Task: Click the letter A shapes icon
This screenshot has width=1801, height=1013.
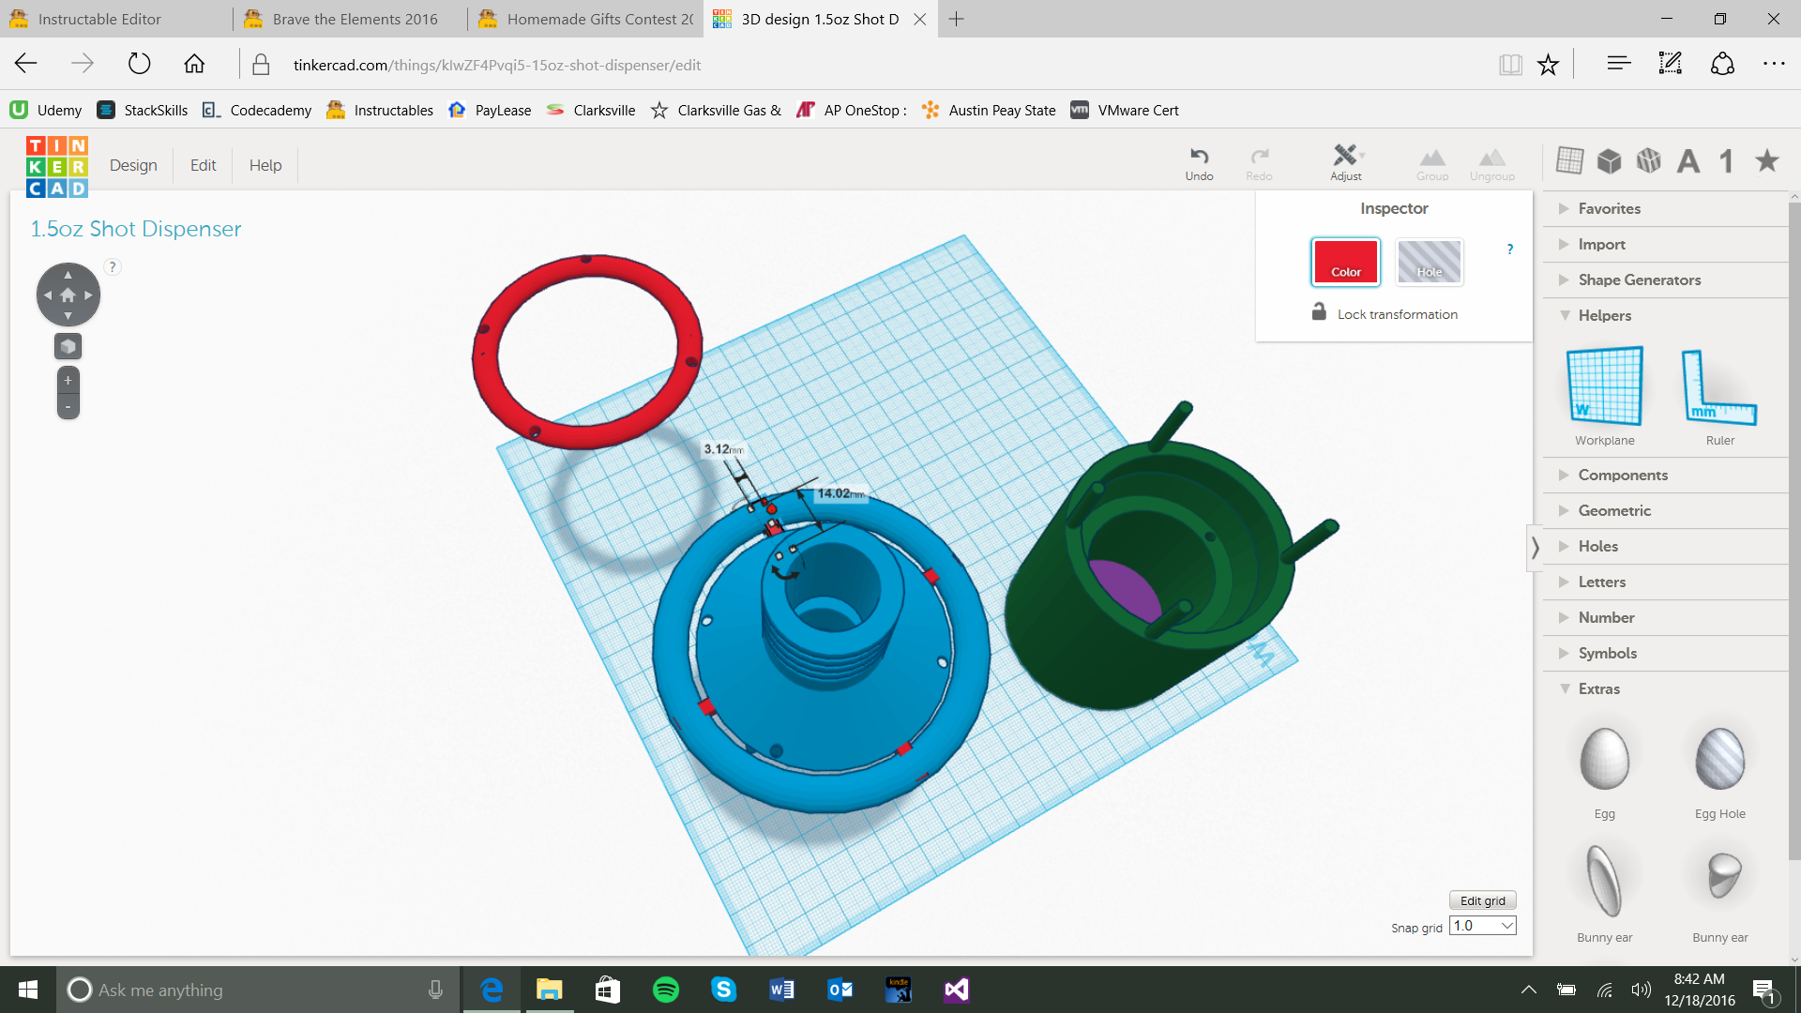Action: 1688,161
